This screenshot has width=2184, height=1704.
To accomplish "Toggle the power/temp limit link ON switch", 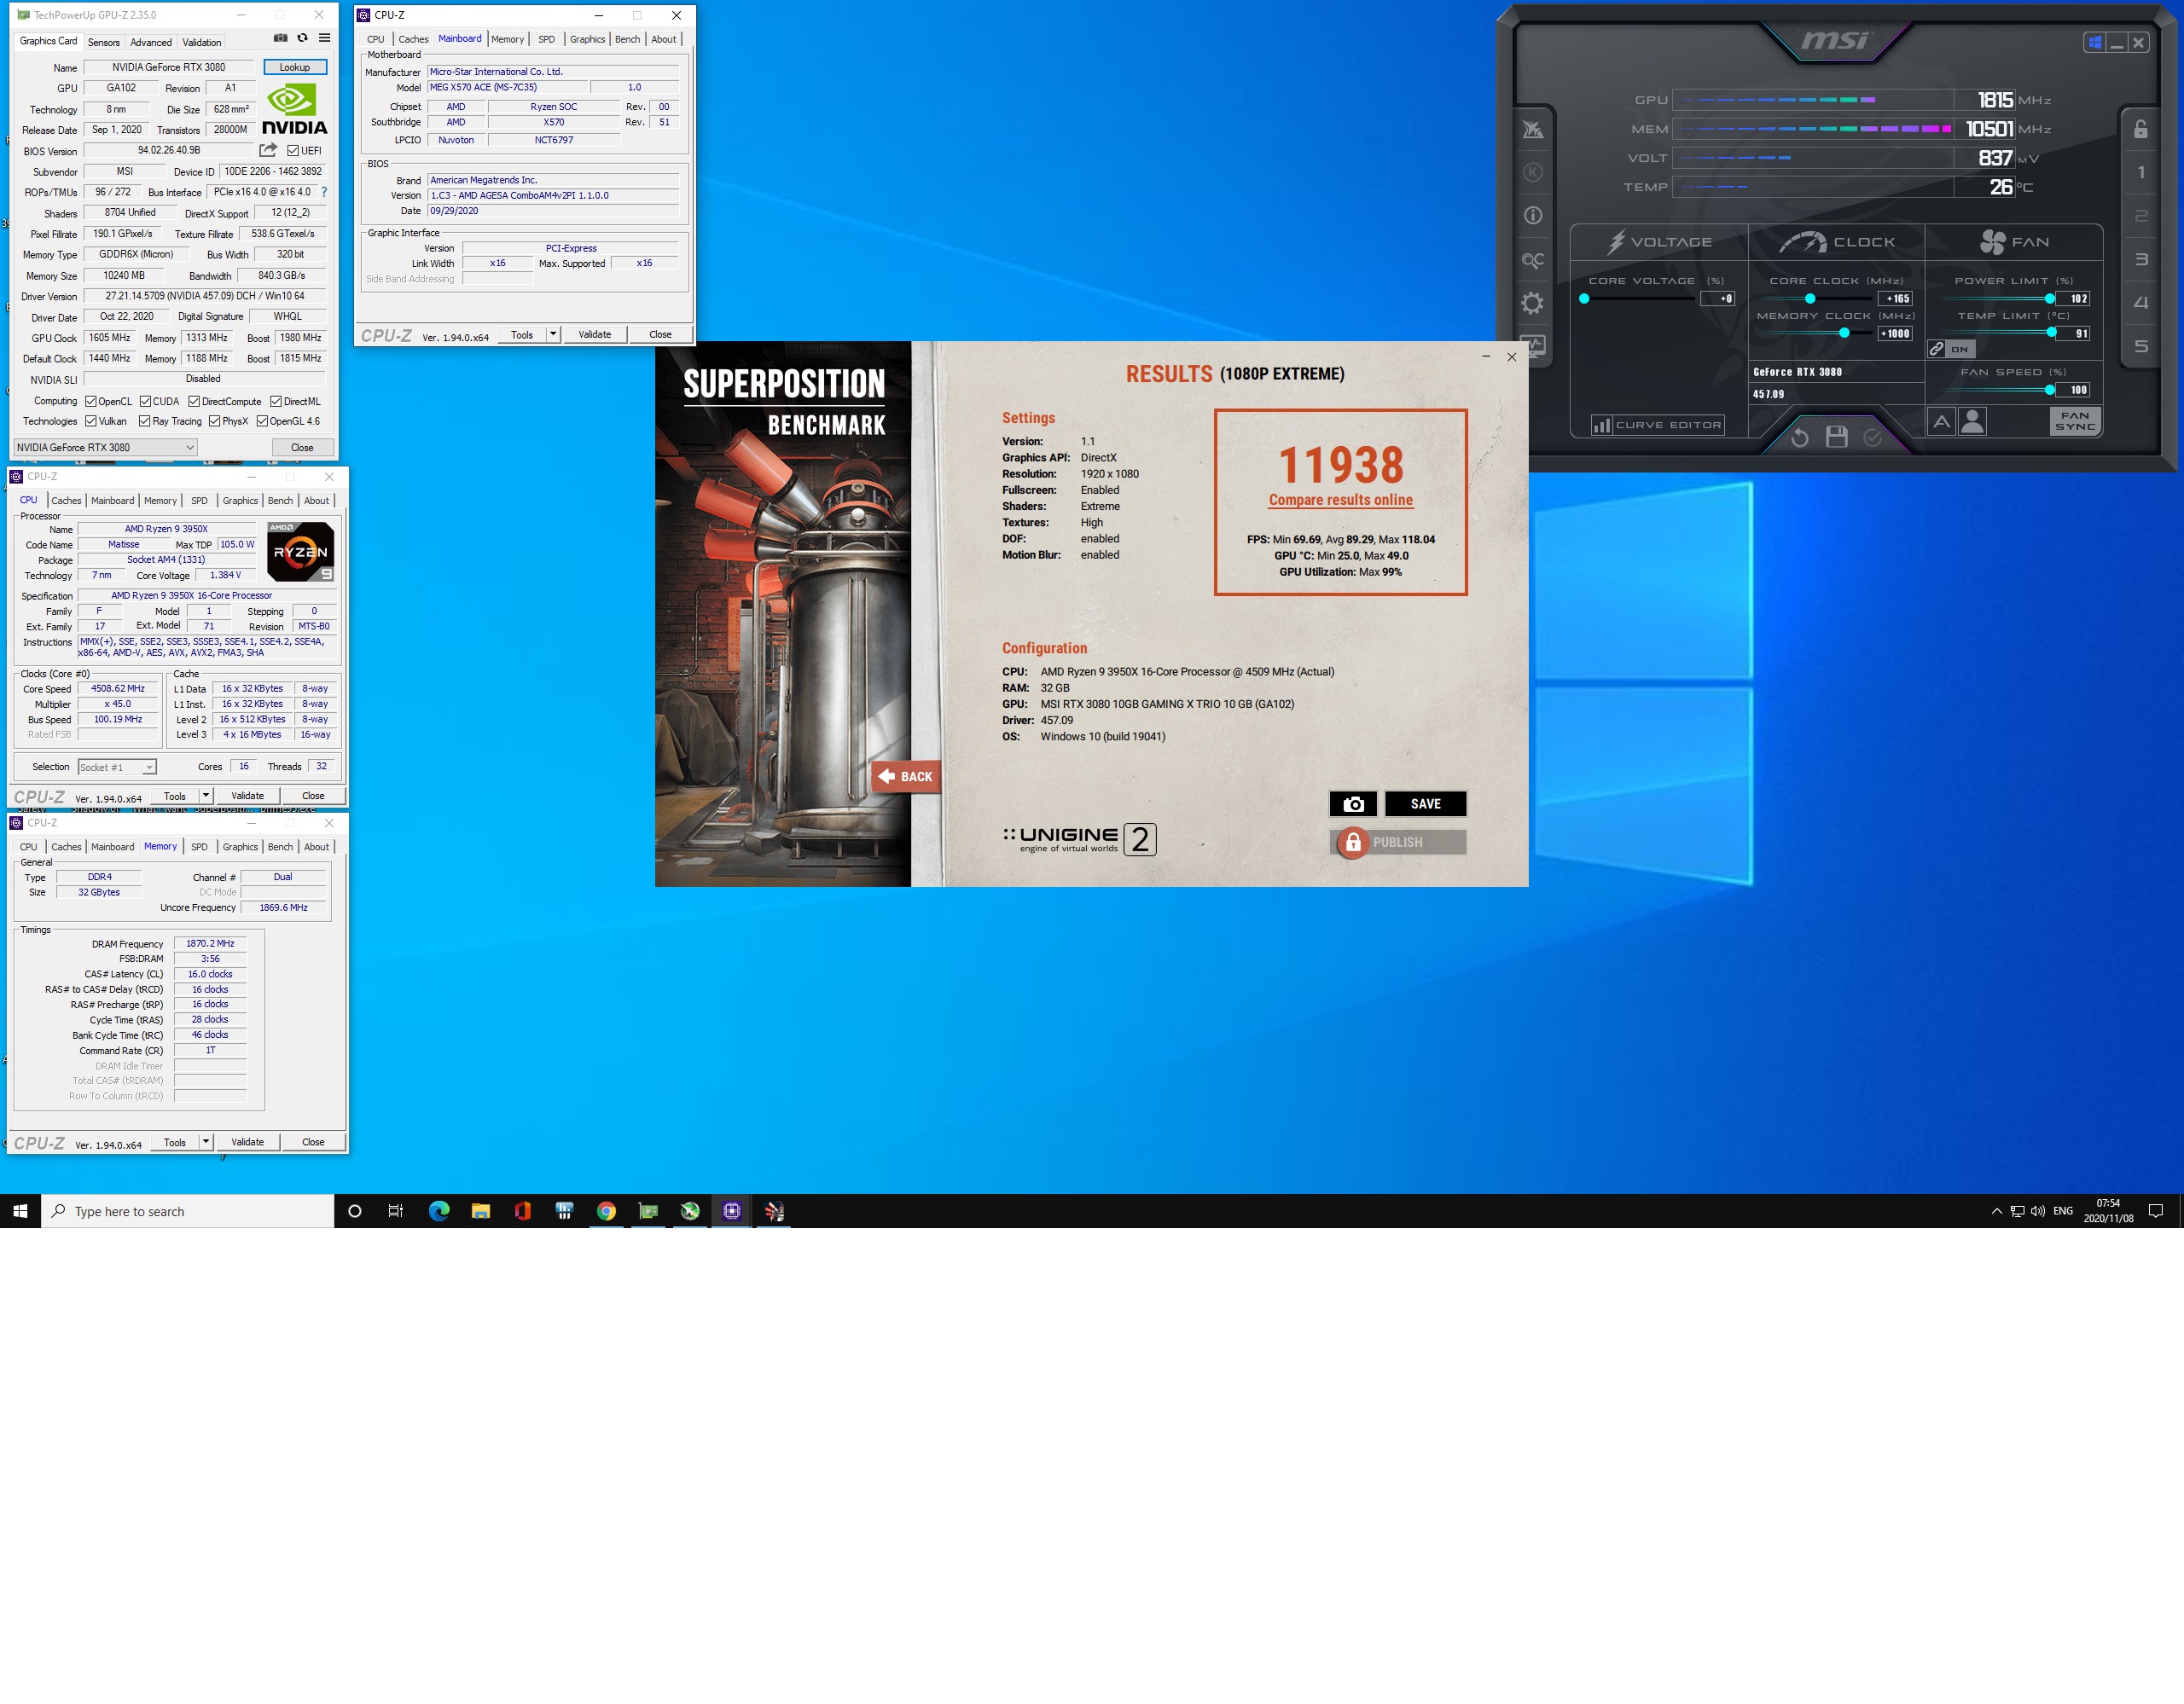I will pyautogui.click(x=1951, y=349).
